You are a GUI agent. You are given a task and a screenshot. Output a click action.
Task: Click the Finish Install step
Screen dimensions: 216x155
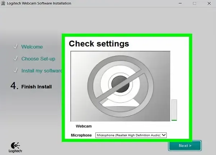tap(36, 87)
